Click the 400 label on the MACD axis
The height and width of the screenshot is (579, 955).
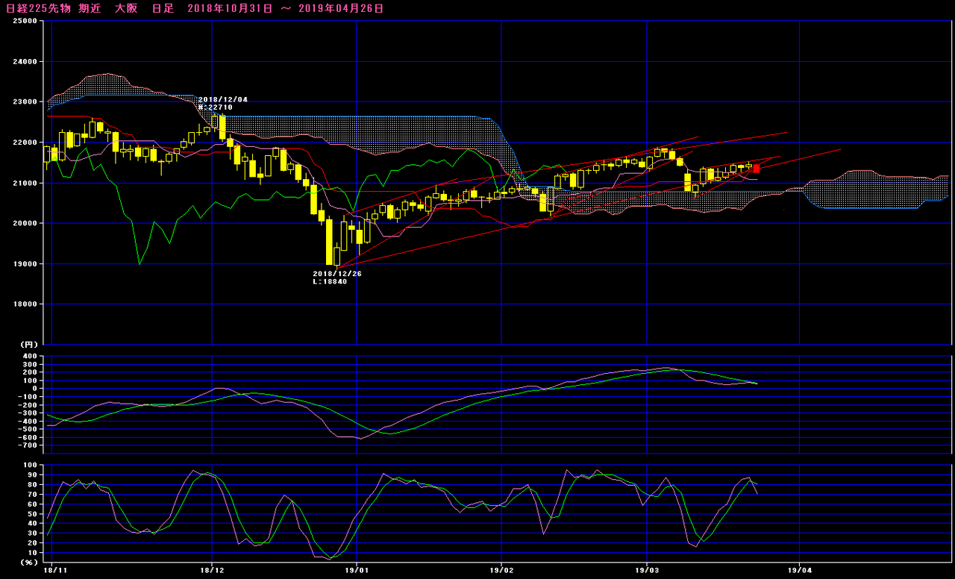pyautogui.click(x=30, y=355)
